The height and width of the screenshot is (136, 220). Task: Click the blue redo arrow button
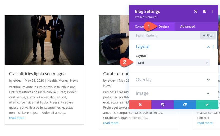tap(185, 105)
